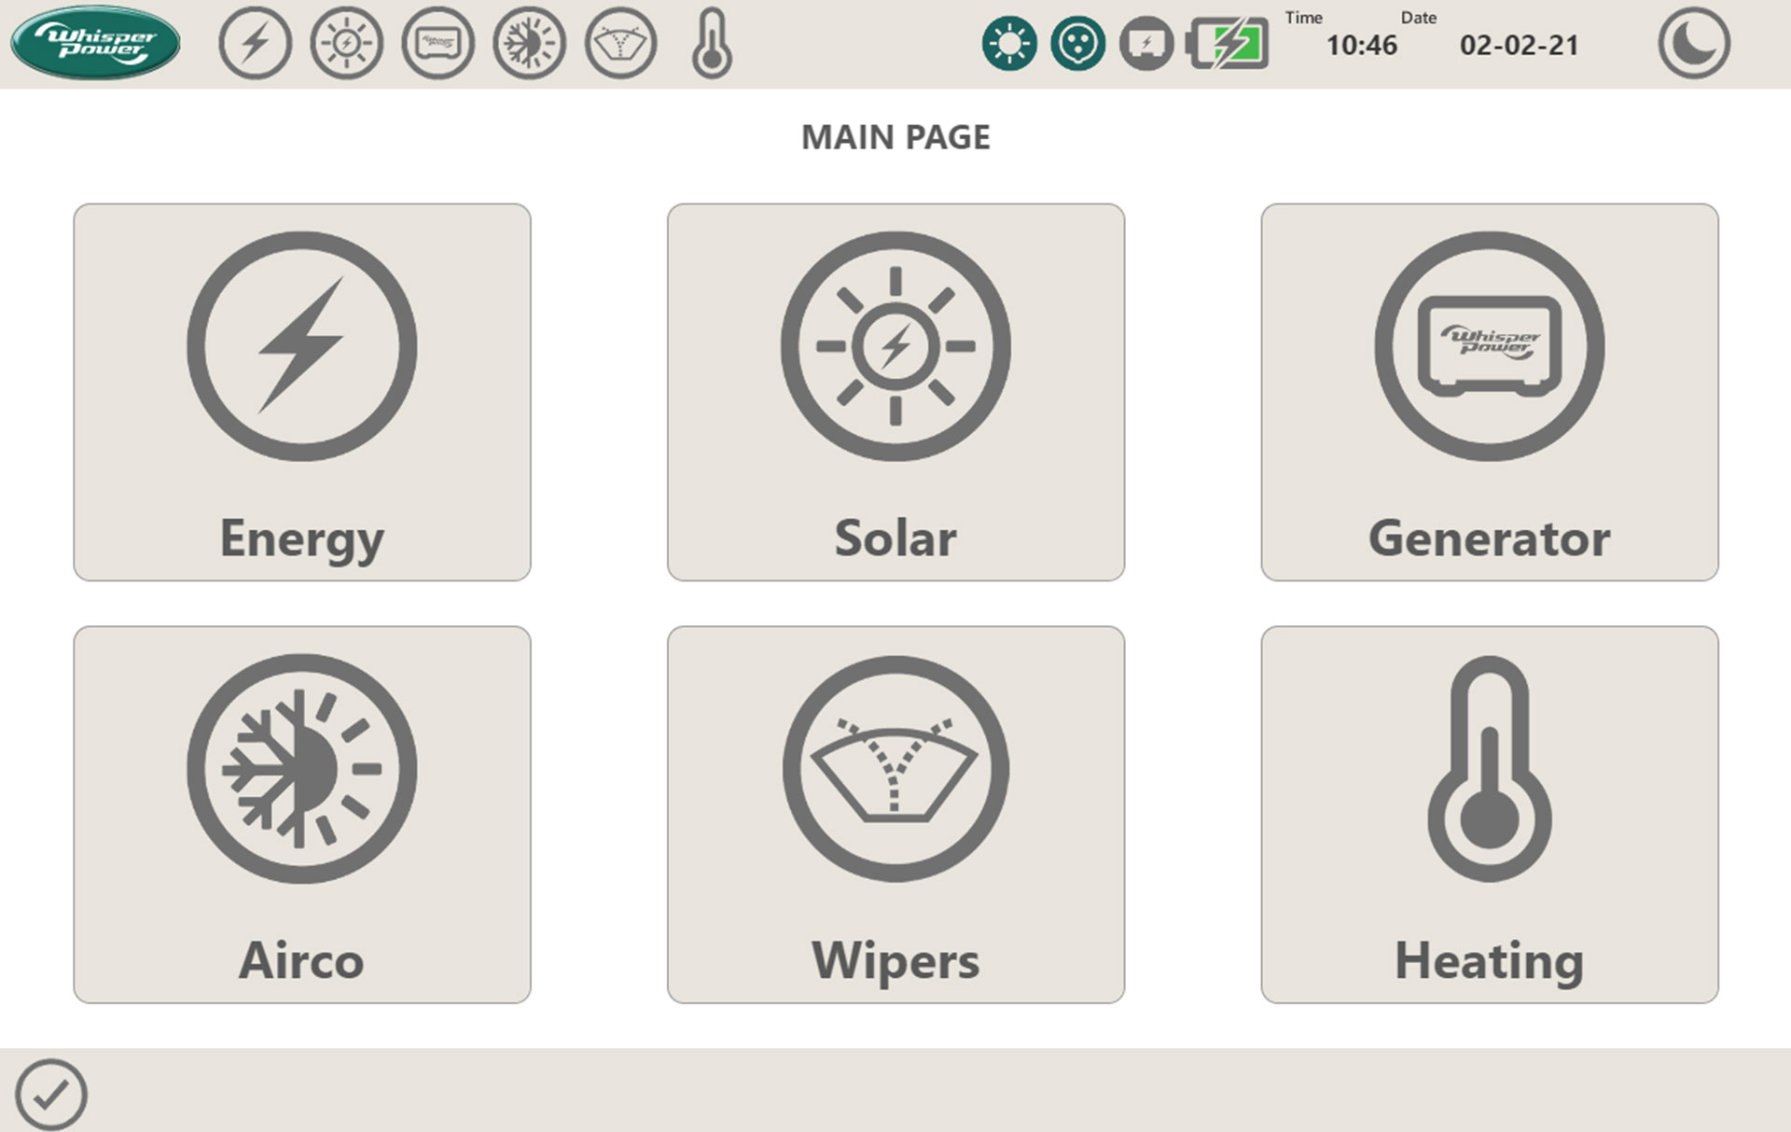Click the WhisperPower logo
The height and width of the screenshot is (1132, 1791).
pos(95,43)
